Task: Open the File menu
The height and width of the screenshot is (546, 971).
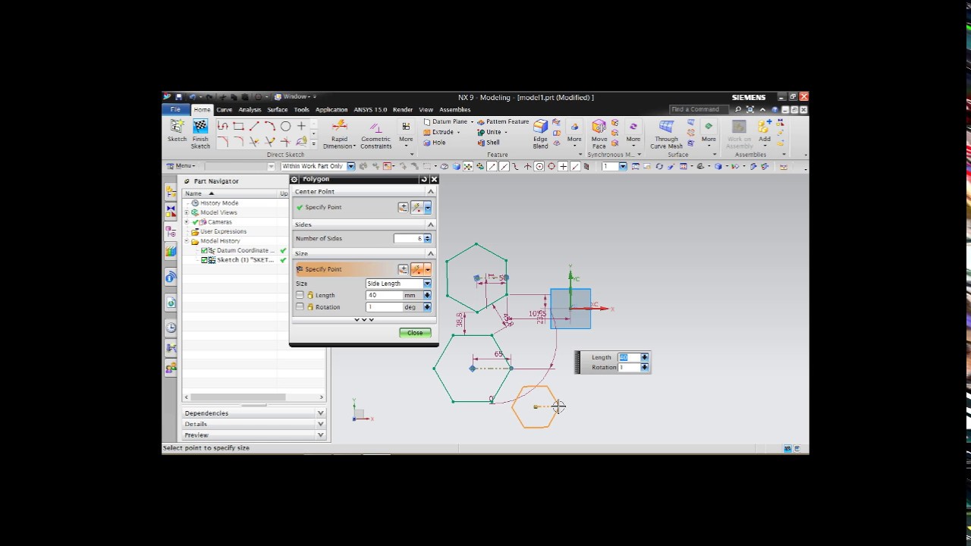Action: [175, 109]
